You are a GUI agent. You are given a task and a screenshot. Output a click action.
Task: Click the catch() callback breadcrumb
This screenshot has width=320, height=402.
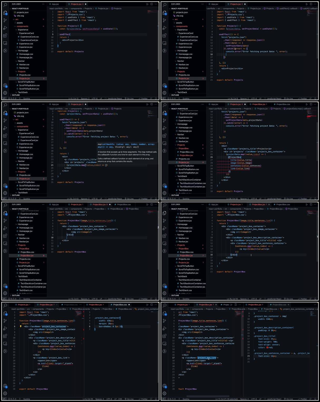click(x=310, y=8)
